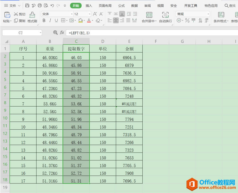Click the formula bar input =LEFT(B2,5)
The width and height of the screenshot is (238, 193).
tap(152, 33)
